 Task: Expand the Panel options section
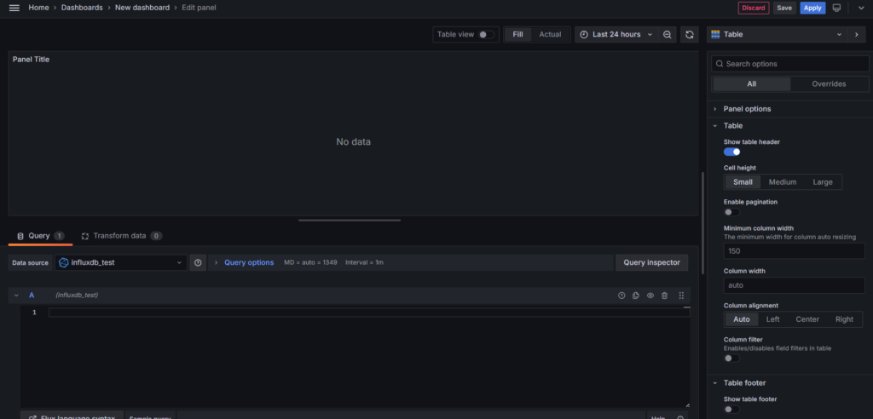[x=747, y=109]
